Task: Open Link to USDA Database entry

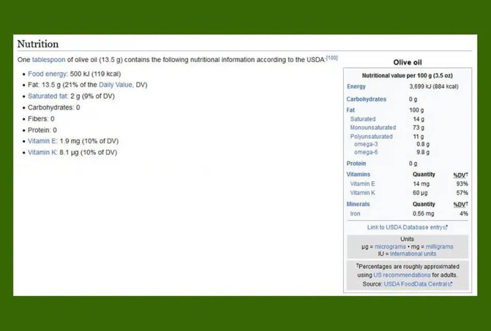Action: (405, 227)
